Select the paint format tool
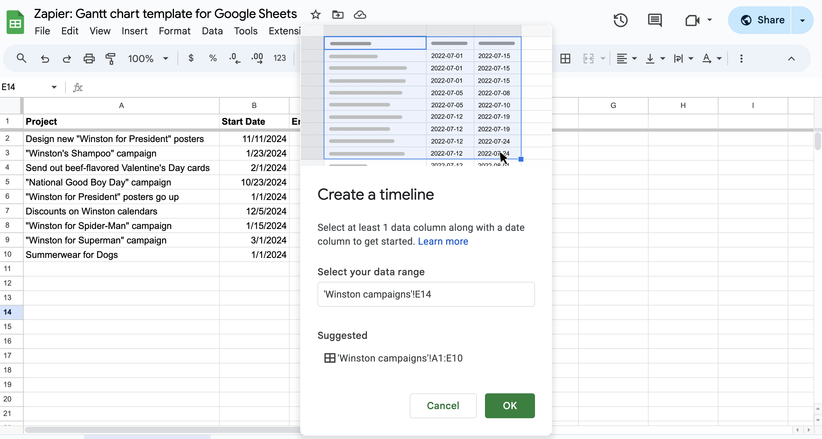Viewport: 822px width, 439px height. pos(110,59)
